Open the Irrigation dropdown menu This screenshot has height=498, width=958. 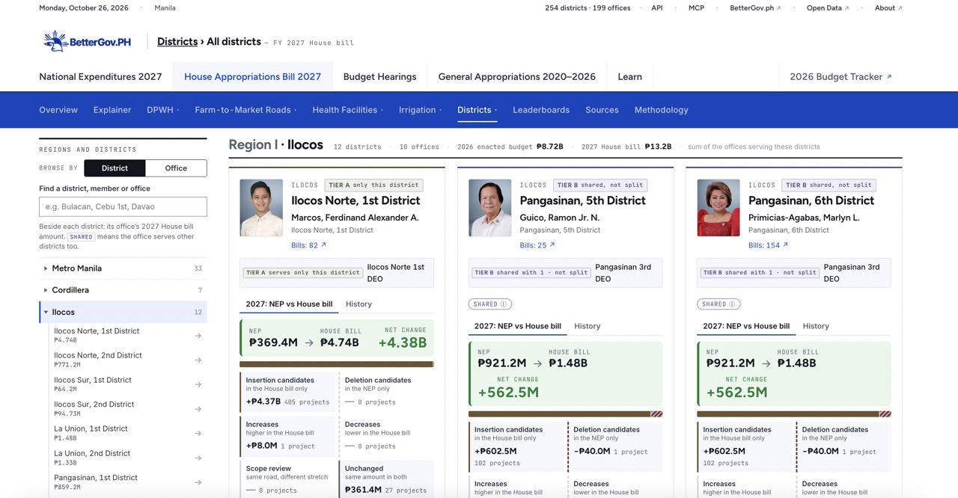(420, 110)
